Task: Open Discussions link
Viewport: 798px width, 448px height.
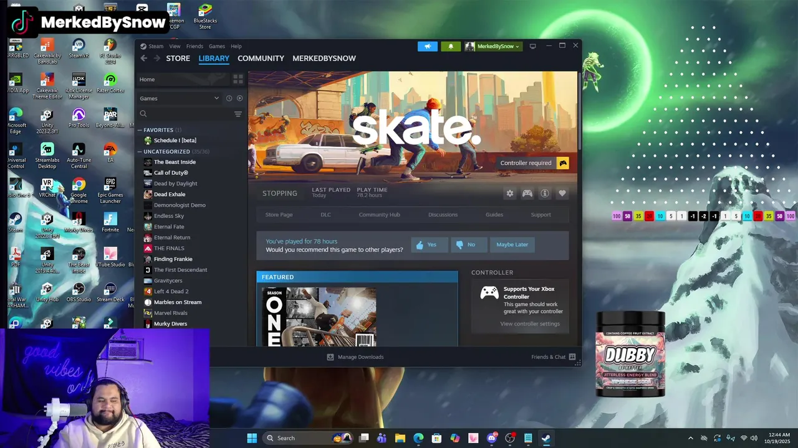Action: 443,215
